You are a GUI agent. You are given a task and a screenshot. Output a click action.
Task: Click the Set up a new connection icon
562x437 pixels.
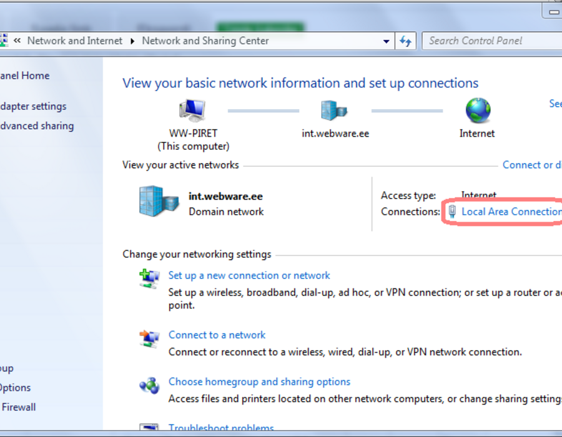pos(149,278)
